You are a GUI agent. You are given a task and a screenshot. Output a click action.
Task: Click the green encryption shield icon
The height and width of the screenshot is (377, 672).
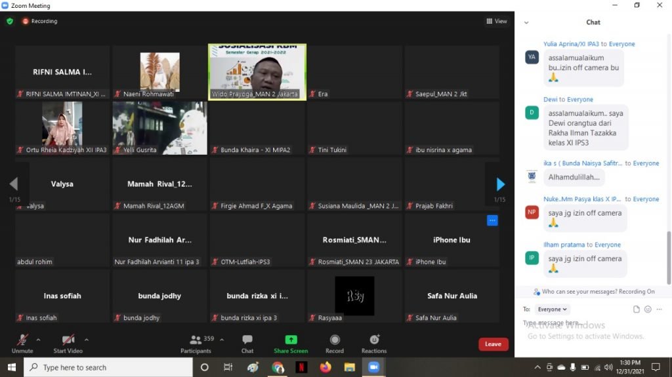click(10, 21)
